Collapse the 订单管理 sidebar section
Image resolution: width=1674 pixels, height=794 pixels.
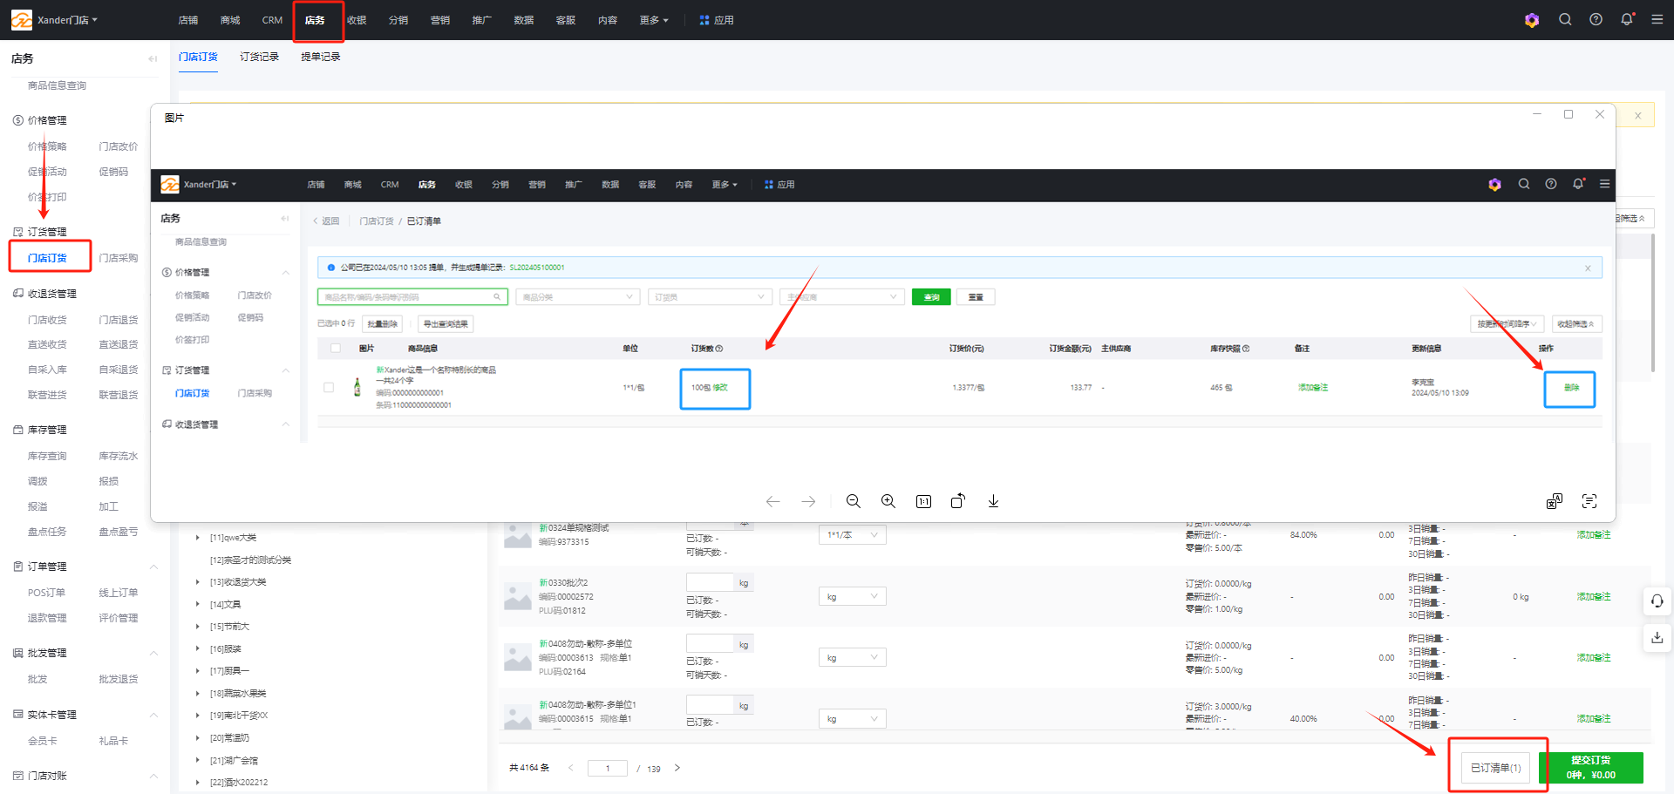coord(153,567)
